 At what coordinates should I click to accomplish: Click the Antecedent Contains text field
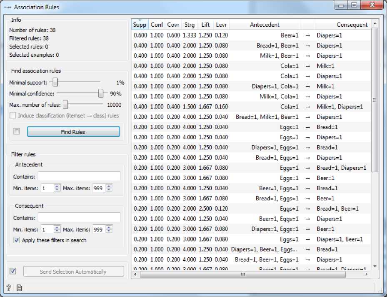click(x=79, y=176)
